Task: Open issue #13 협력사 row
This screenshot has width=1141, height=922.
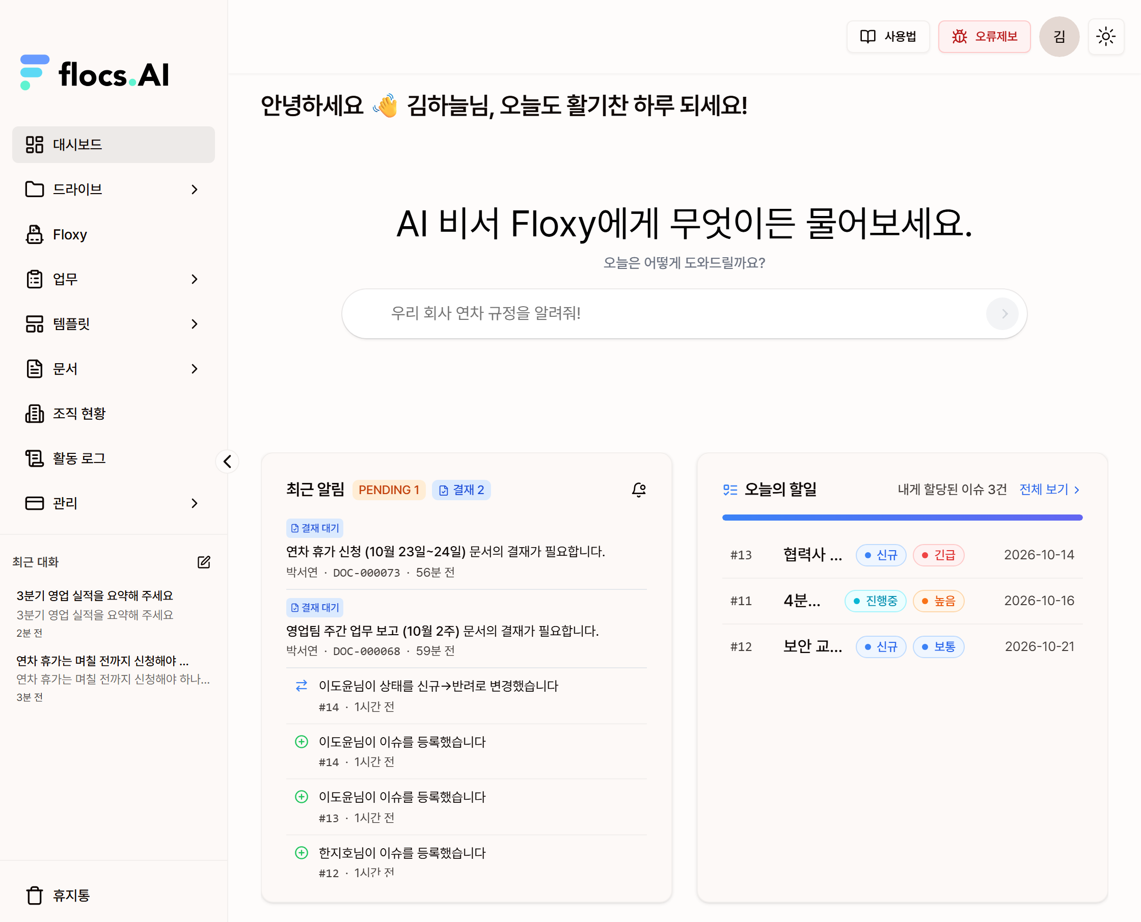Action: tap(902, 555)
